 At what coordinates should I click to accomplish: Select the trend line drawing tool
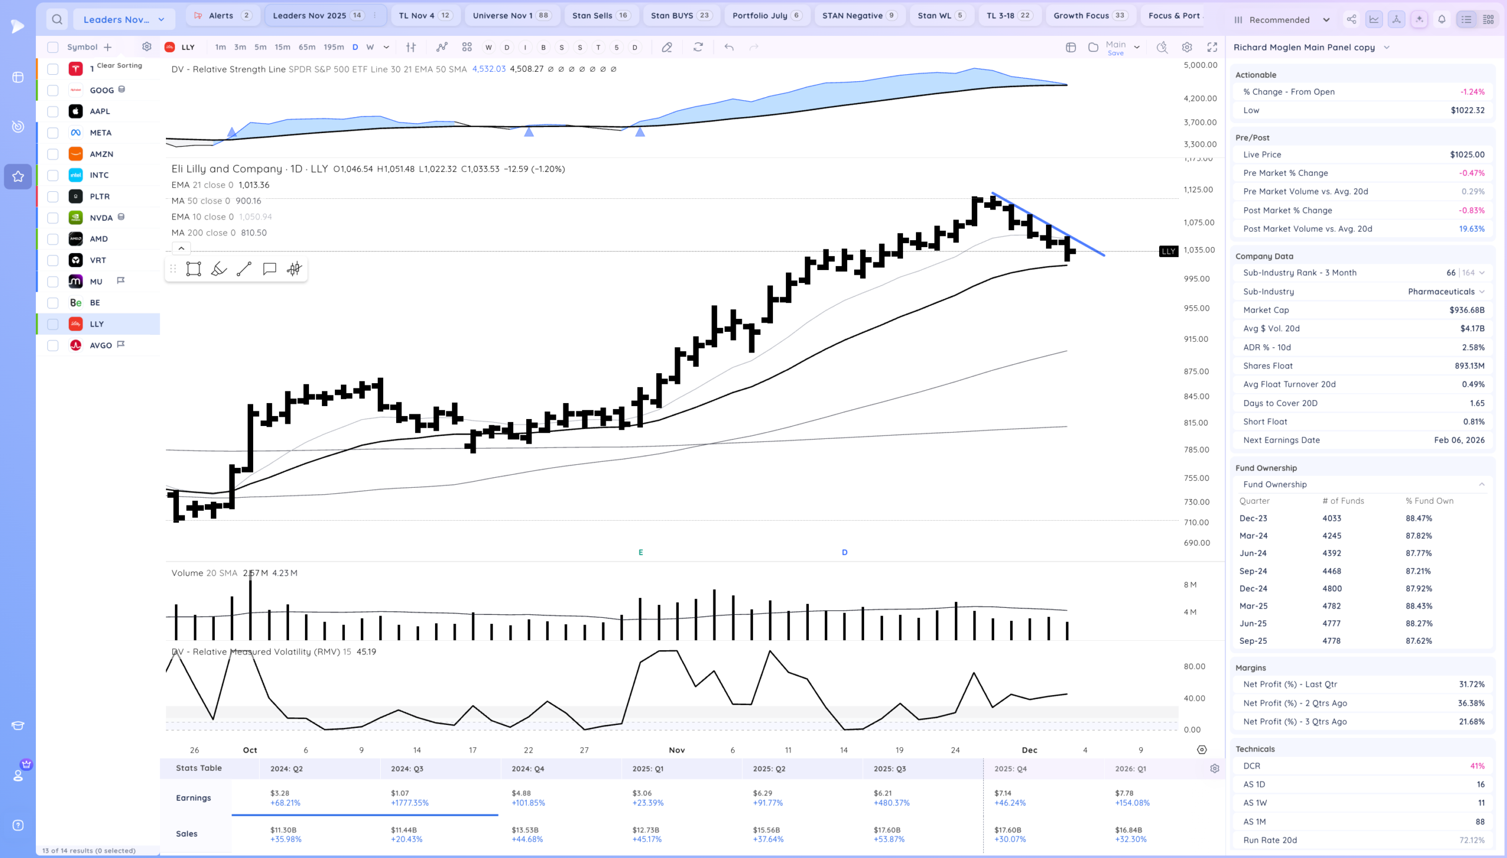click(244, 270)
